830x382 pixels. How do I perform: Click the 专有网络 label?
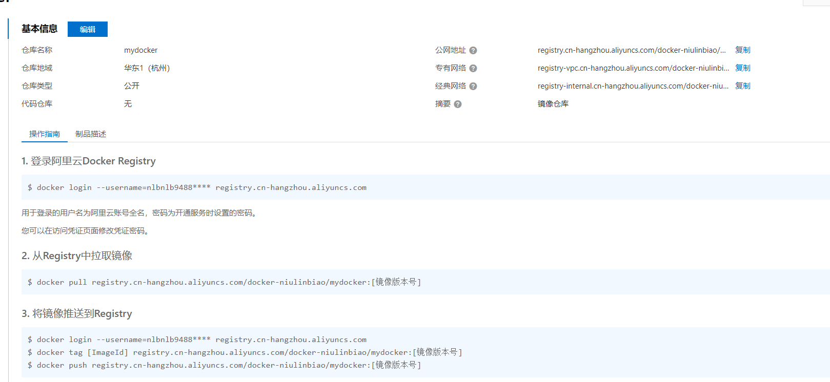[x=451, y=68]
